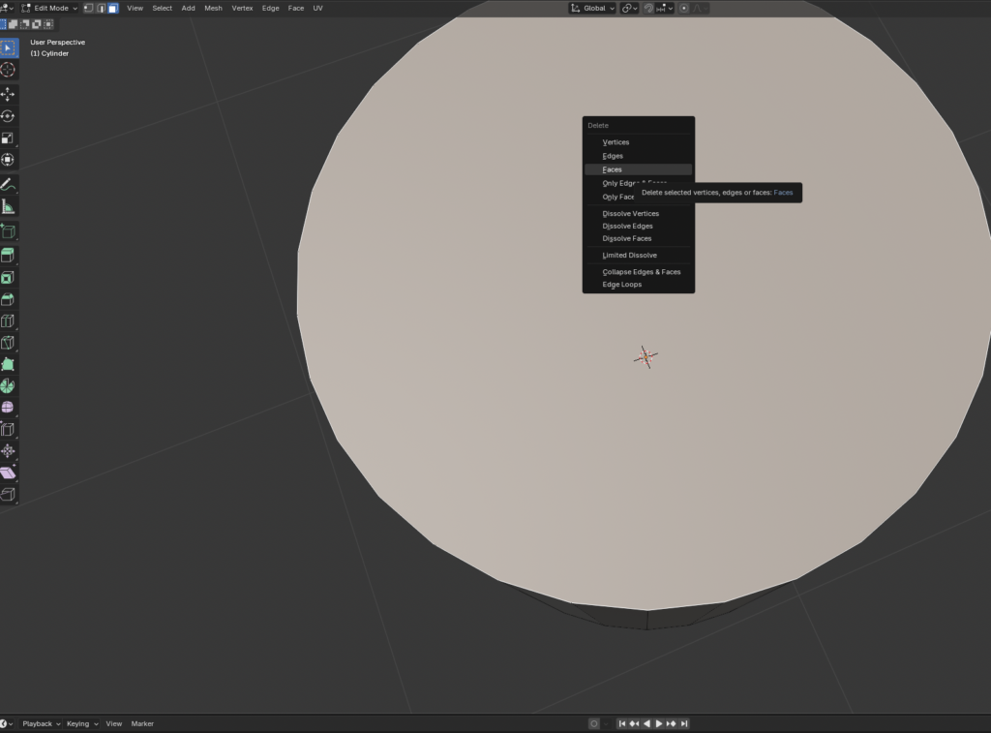Choose the Rotate tool

click(9, 116)
